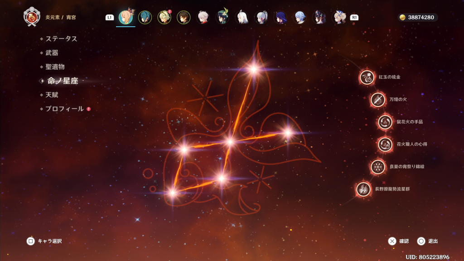Image resolution: width=464 pixels, height=261 pixels.
Task: Switch to the Venti portrait with green hat
Action: tap(222, 18)
